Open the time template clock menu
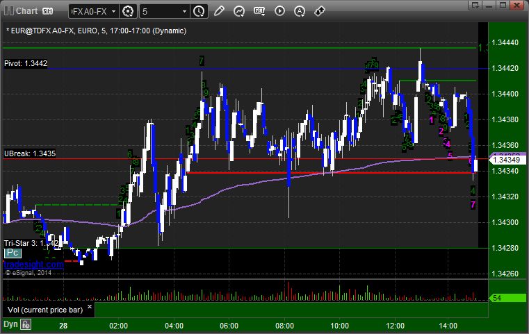The height and width of the screenshot is (334, 529). (199, 12)
